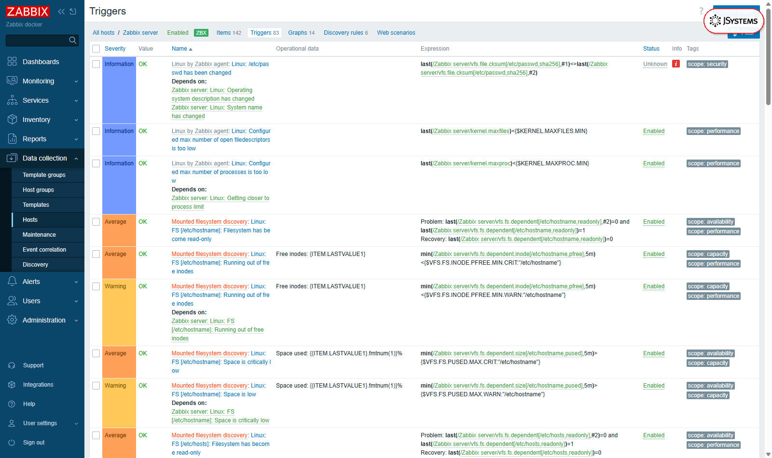Open the 'System name has changed' dependency link
The image size is (772, 458).
coord(217,112)
